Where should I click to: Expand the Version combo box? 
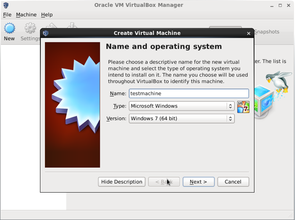182,118
